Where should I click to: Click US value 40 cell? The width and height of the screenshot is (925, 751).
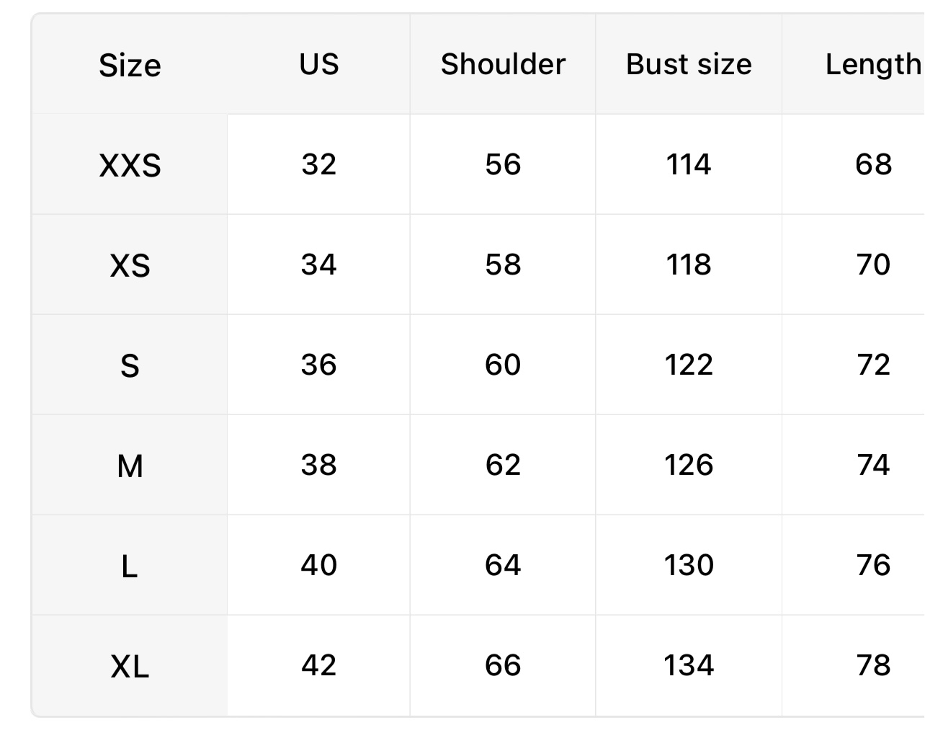[x=319, y=565]
